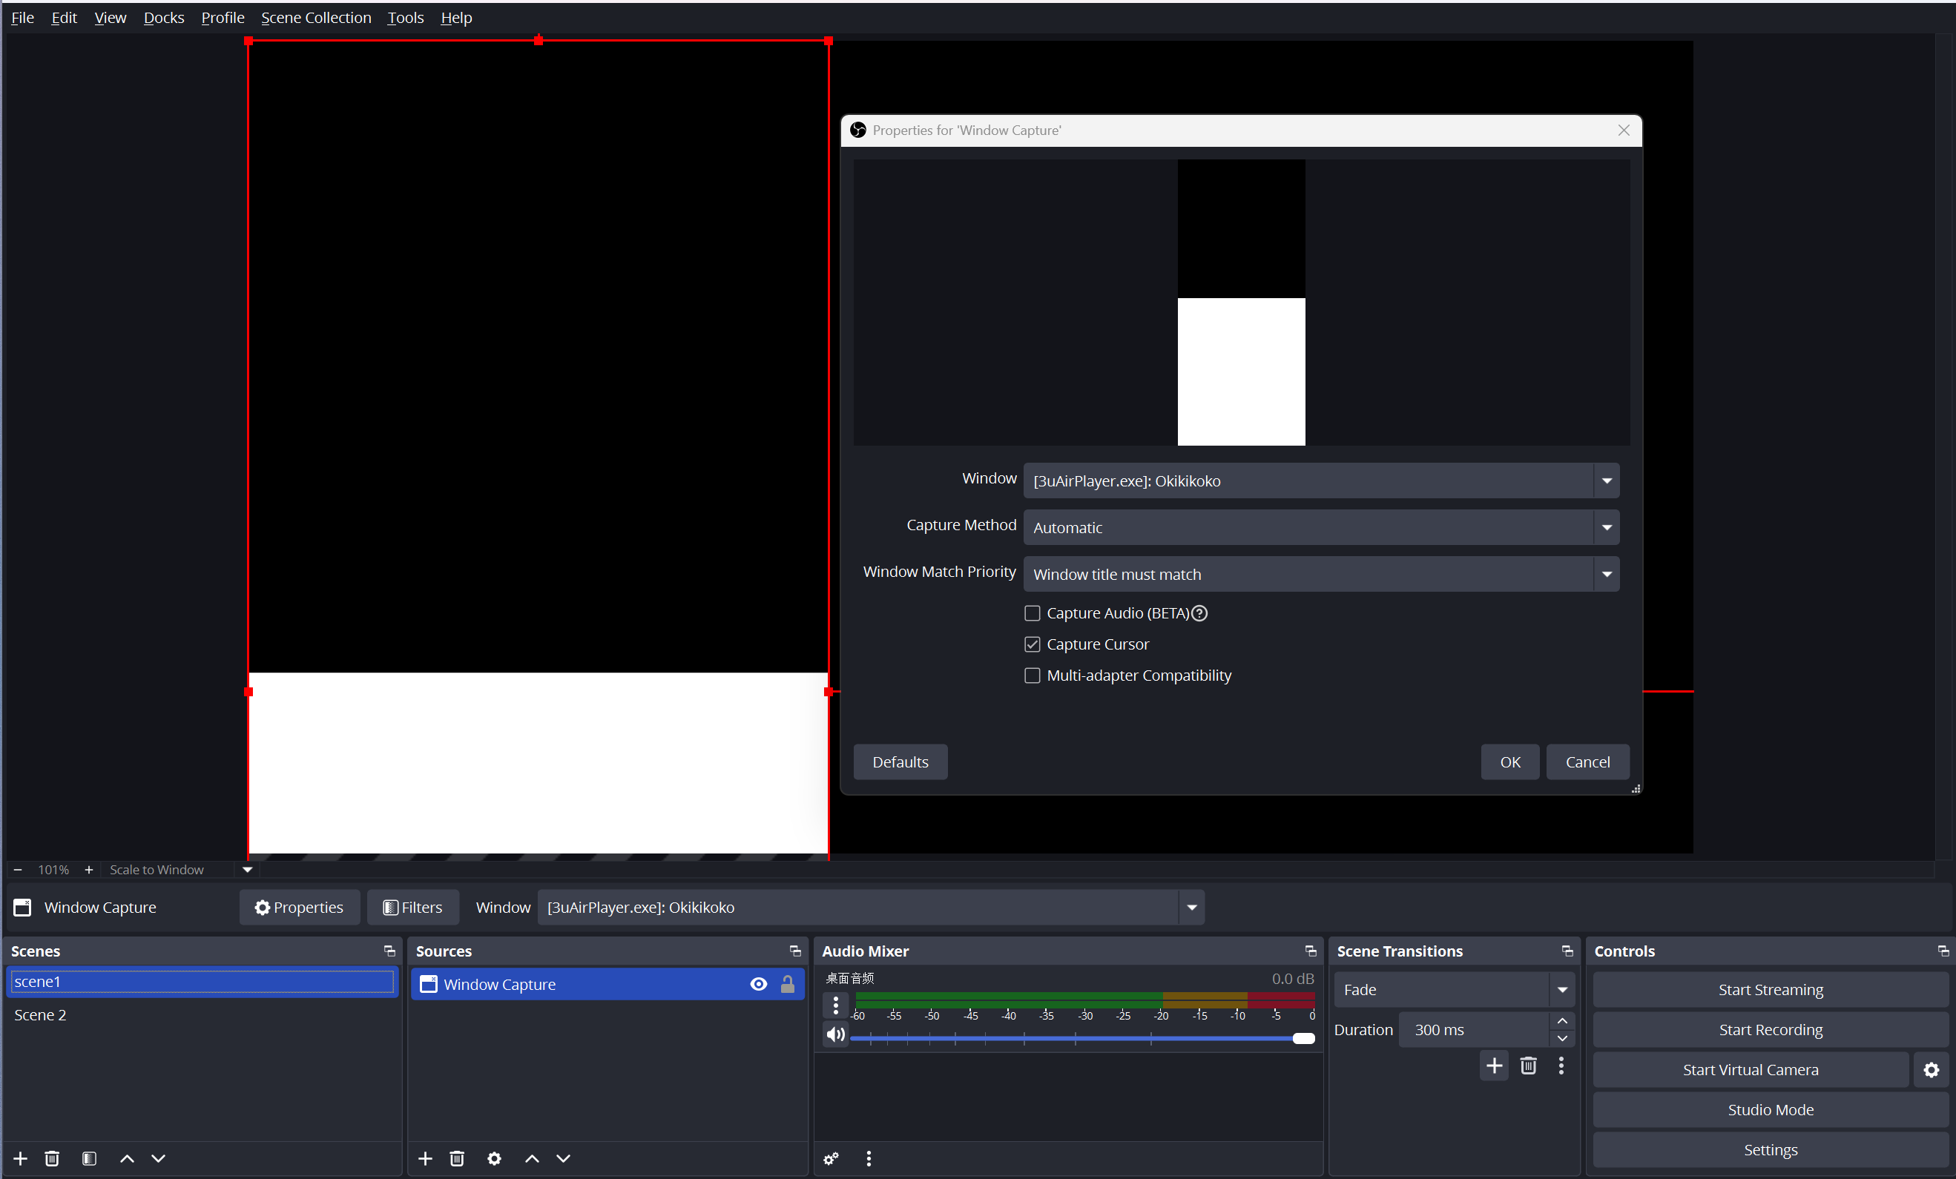Image resolution: width=1956 pixels, height=1179 pixels.
Task: Open the Window Match Priority dropdown
Action: pos(1606,574)
